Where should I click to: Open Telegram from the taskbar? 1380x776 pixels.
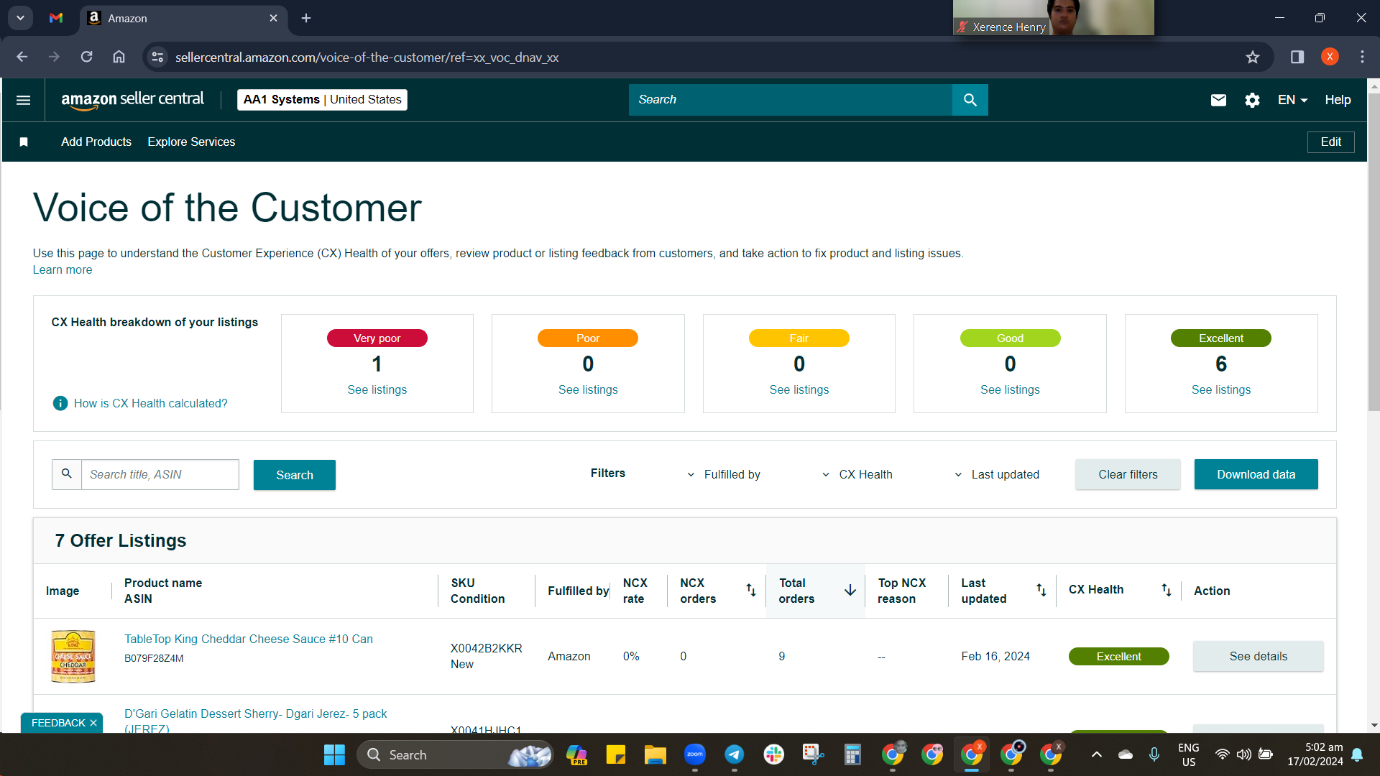734,754
